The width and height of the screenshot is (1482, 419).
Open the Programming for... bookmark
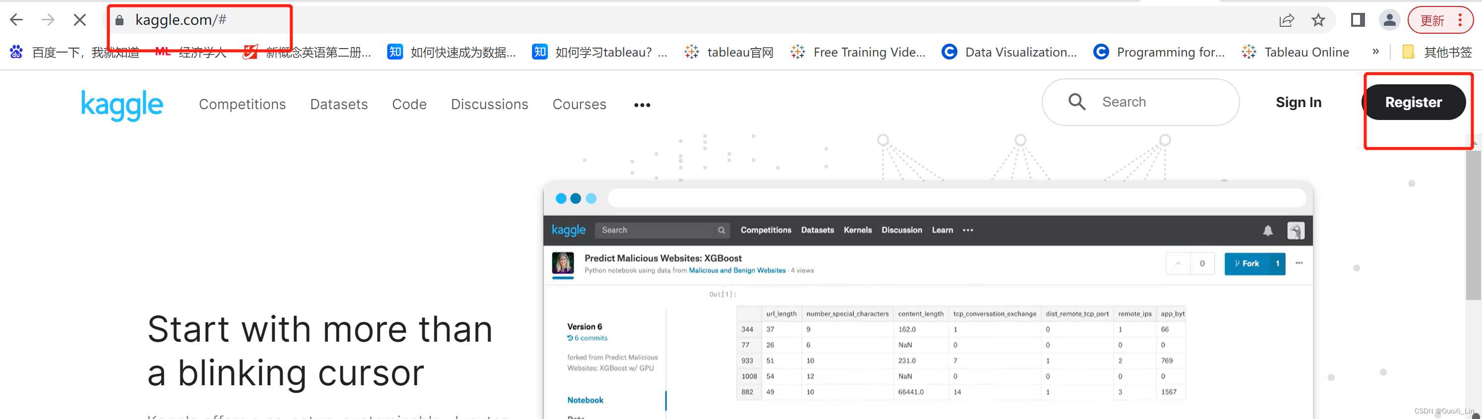[1159, 53]
